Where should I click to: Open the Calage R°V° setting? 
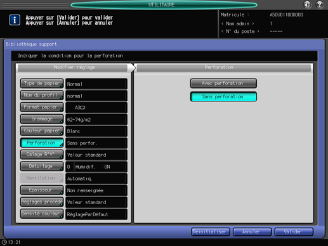pos(42,155)
